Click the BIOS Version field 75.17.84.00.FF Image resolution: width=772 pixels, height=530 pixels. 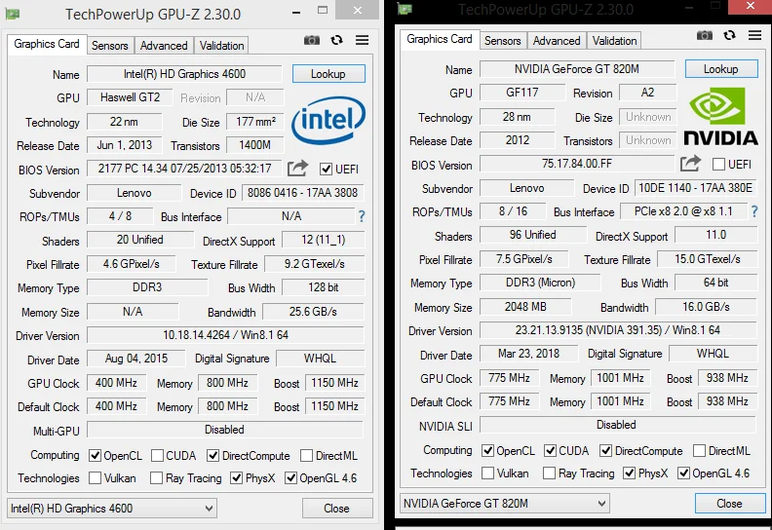tap(577, 164)
